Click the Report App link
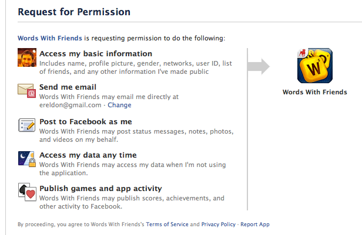The image size is (362, 235). point(255,224)
